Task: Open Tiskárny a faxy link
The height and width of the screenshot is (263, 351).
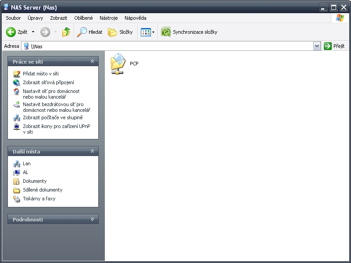Action: pyautogui.click(x=39, y=199)
